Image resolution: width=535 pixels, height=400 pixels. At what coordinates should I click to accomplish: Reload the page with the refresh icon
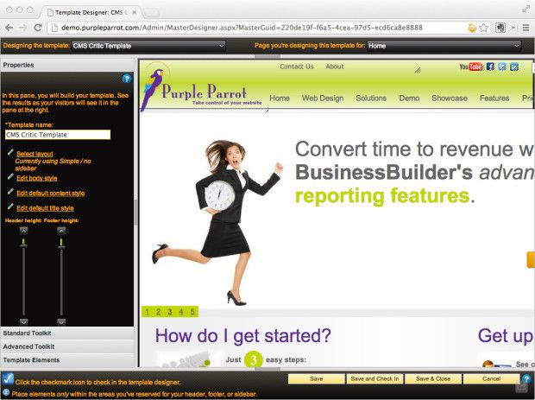[x=38, y=28]
